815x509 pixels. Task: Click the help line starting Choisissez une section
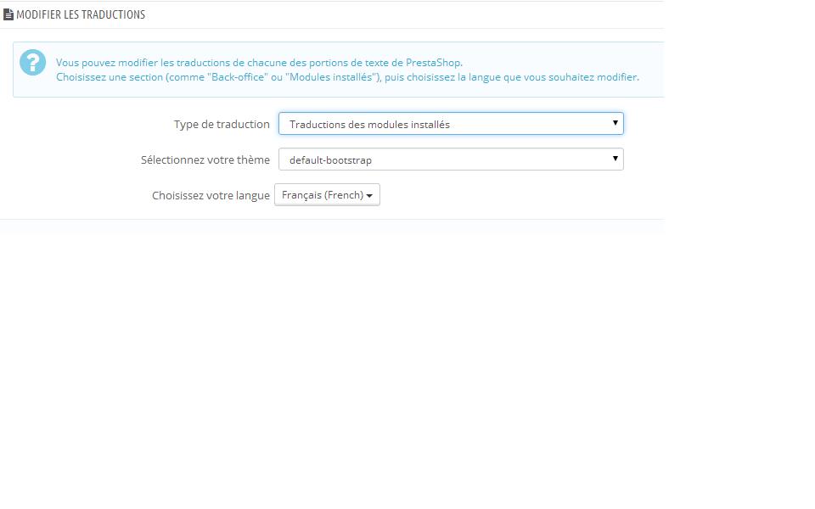[347, 77]
